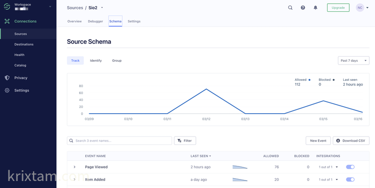Click the New Event button
The image size is (375, 188).
tap(318, 141)
